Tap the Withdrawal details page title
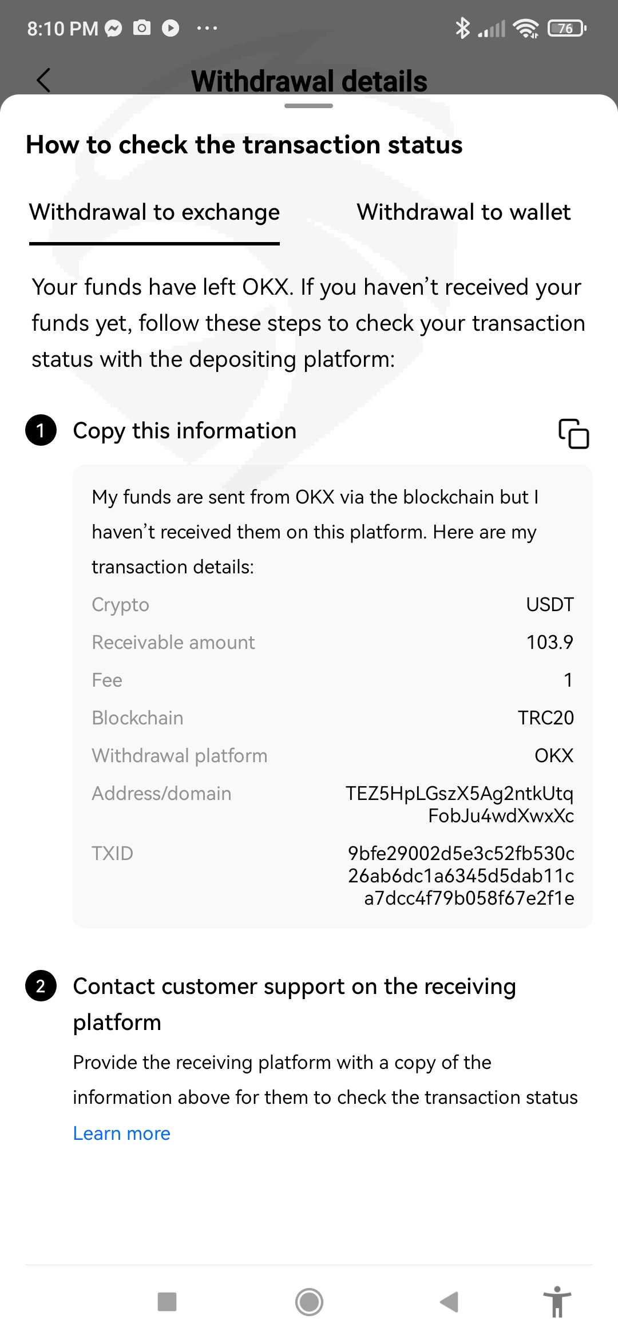The width and height of the screenshot is (618, 1339). (309, 81)
